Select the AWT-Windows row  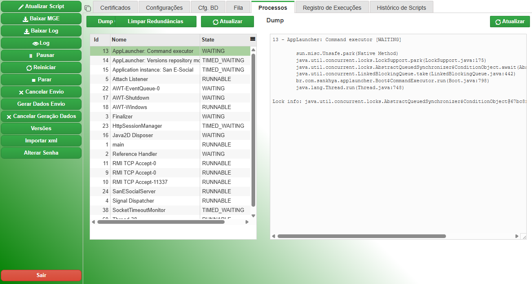[170, 107]
